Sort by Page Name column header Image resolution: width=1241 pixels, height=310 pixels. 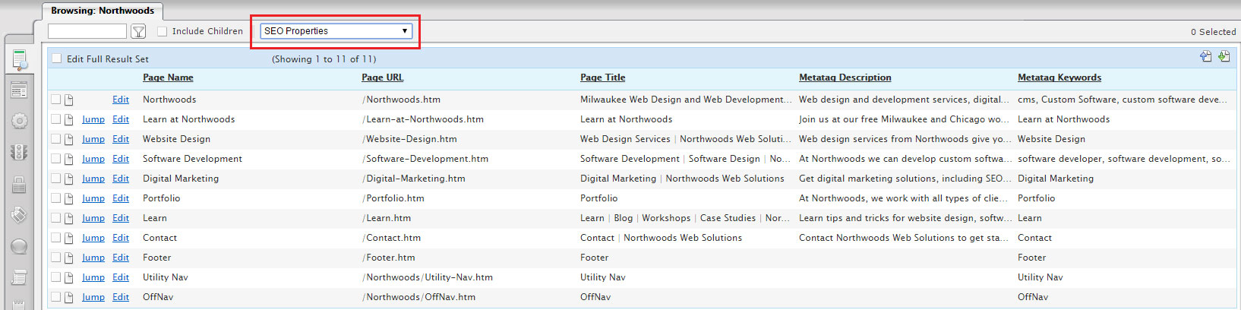(x=168, y=77)
